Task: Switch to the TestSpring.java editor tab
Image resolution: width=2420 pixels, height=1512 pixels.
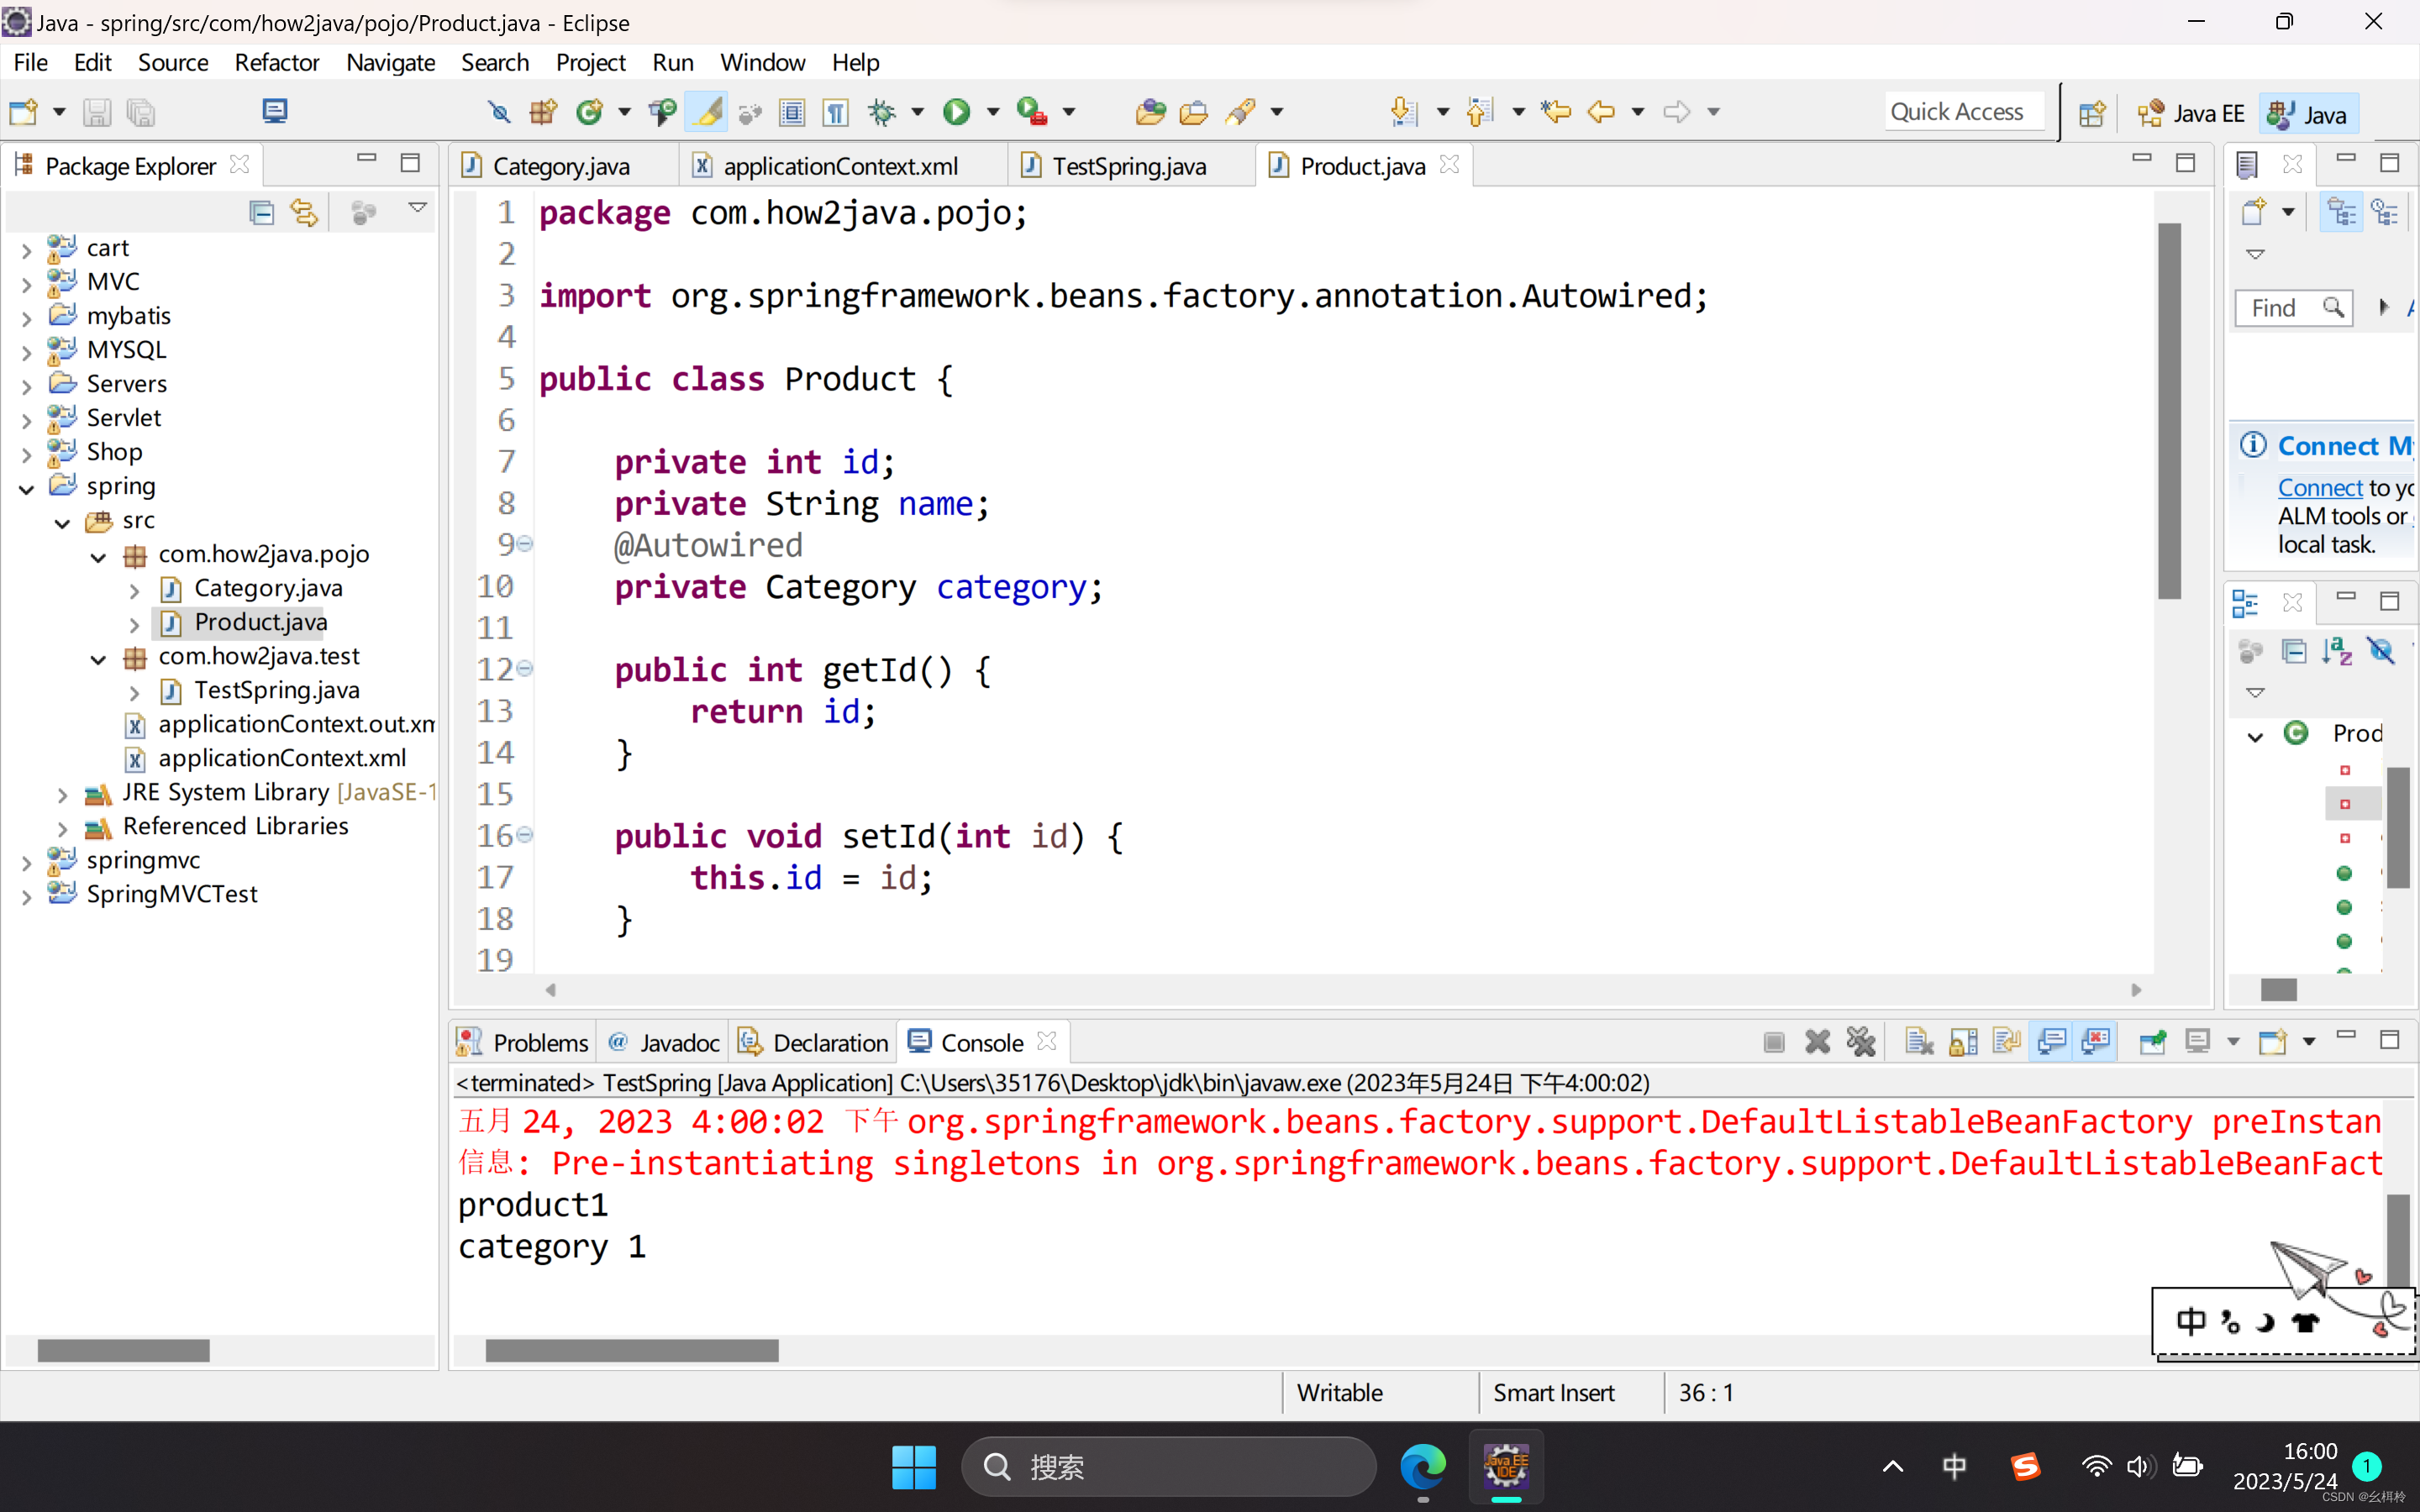Action: click(1128, 166)
